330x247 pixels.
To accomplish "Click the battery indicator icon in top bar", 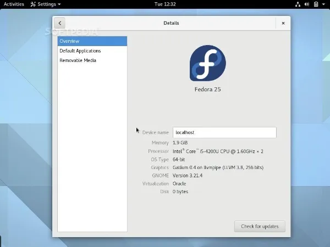I will pos(317,4).
